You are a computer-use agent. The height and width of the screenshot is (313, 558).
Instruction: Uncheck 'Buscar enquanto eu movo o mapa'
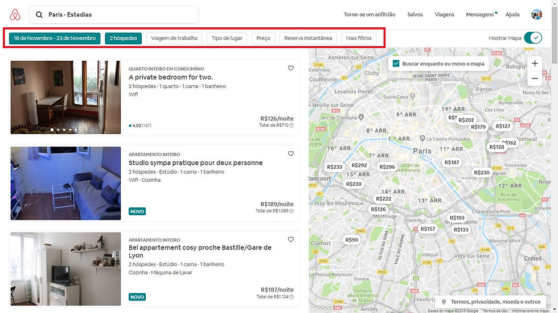coord(396,64)
